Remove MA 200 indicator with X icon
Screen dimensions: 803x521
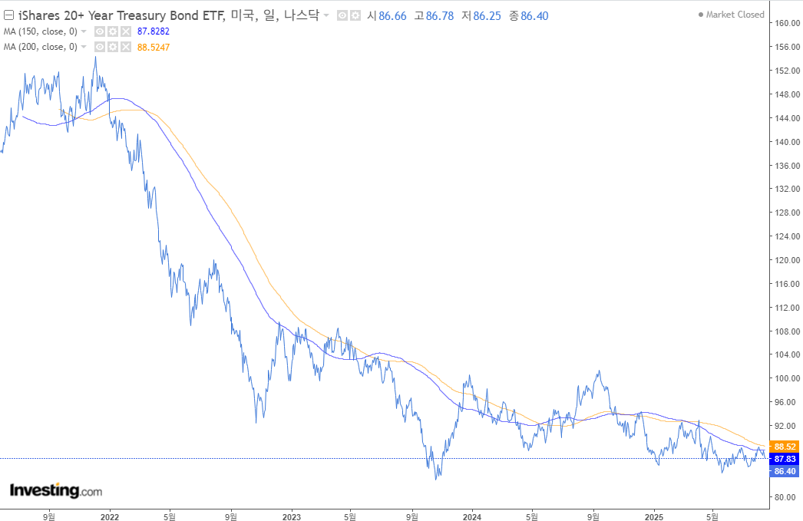click(125, 47)
